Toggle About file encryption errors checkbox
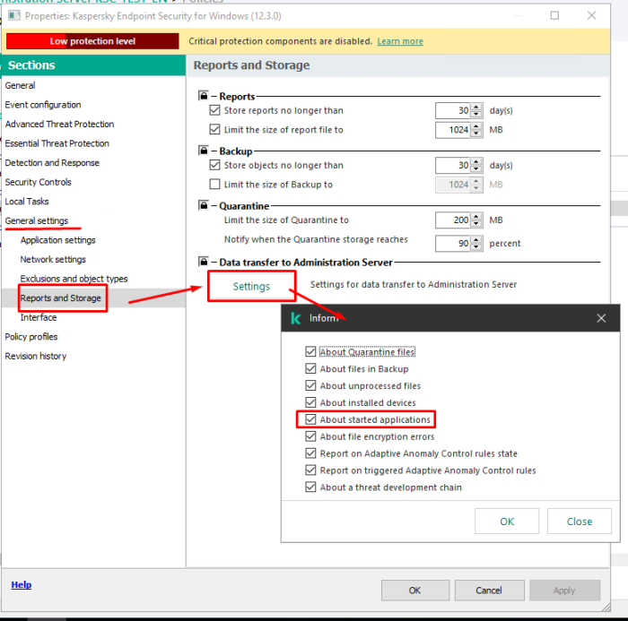 [310, 436]
